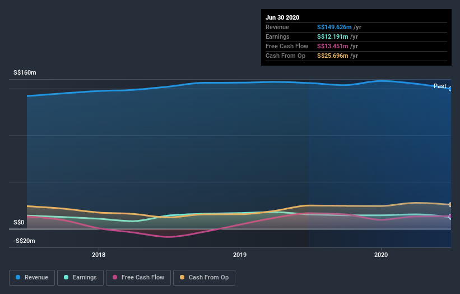Click the 2019 x-axis label
Viewport: 460px width, 294px height.
240,255
